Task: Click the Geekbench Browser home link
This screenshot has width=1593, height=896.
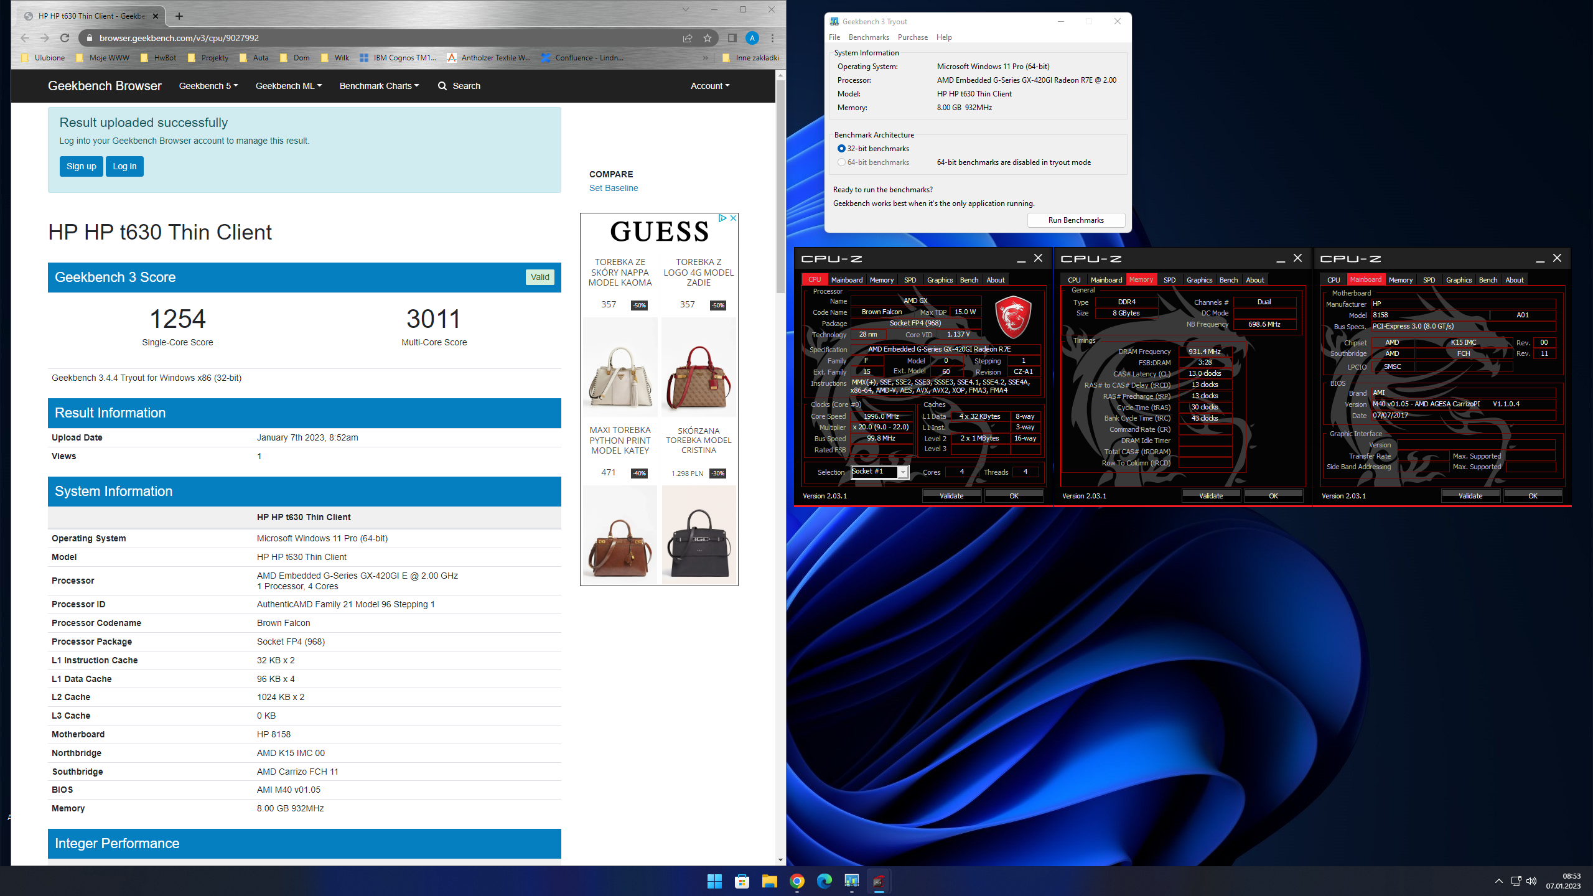Action: click(x=105, y=86)
